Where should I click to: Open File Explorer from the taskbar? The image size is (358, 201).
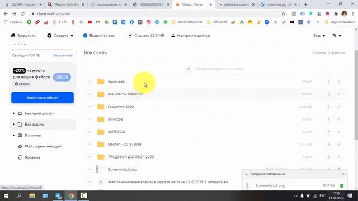32,195
